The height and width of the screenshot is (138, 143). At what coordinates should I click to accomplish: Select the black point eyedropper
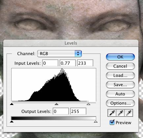point(112,113)
